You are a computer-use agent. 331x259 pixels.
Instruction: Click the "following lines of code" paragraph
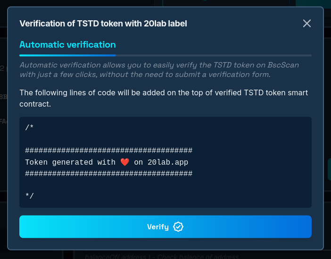pyautogui.click(x=163, y=98)
